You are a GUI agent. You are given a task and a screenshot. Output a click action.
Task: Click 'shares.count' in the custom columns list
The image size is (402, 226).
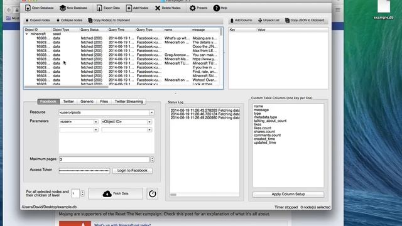point(264,131)
